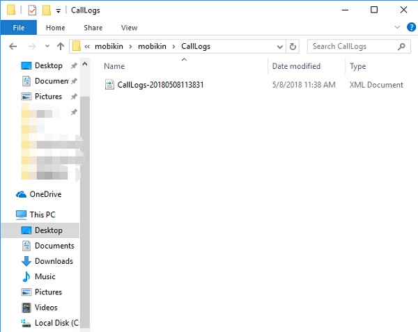418x332 pixels.
Task: Click the Properties icon in the quick access toolbar
Action: 32,10
